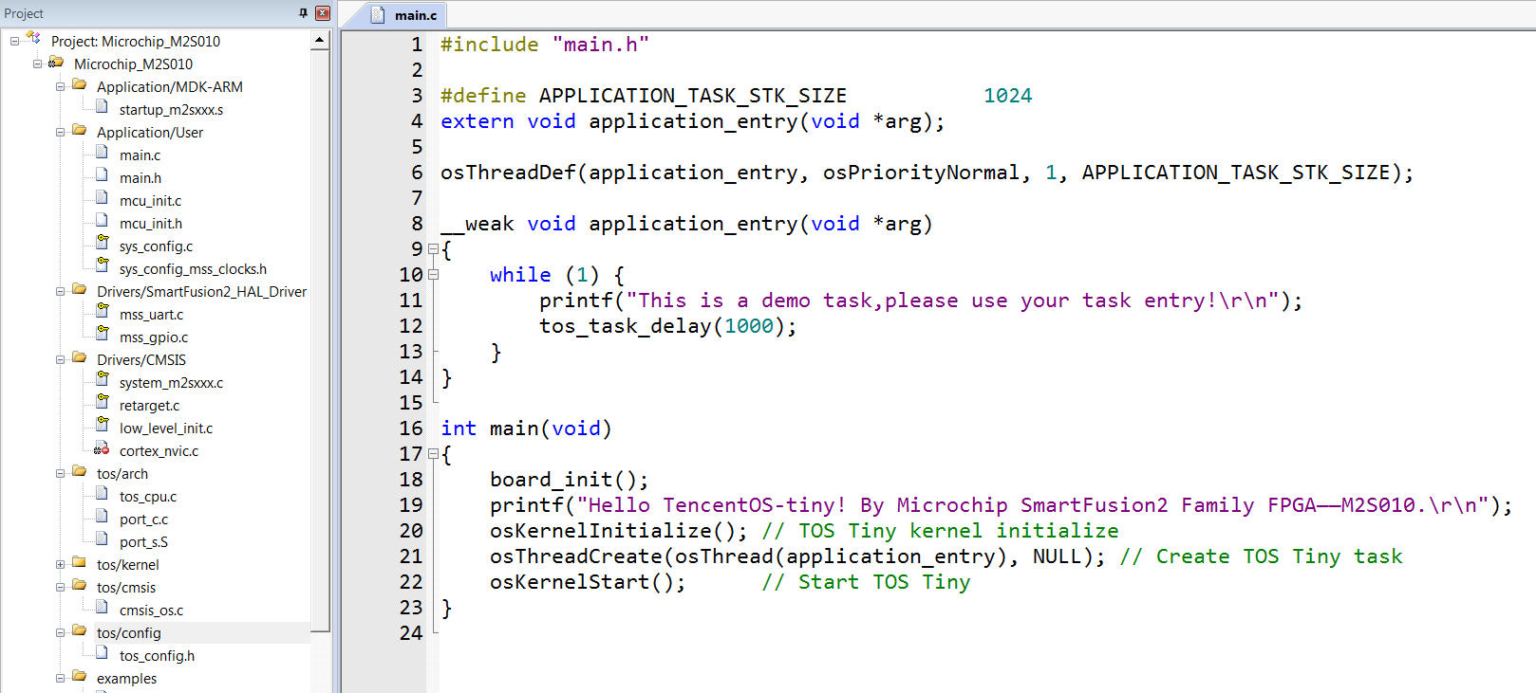Open main.c in the project tree
This screenshot has height=693, width=1536.
pos(140,155)
